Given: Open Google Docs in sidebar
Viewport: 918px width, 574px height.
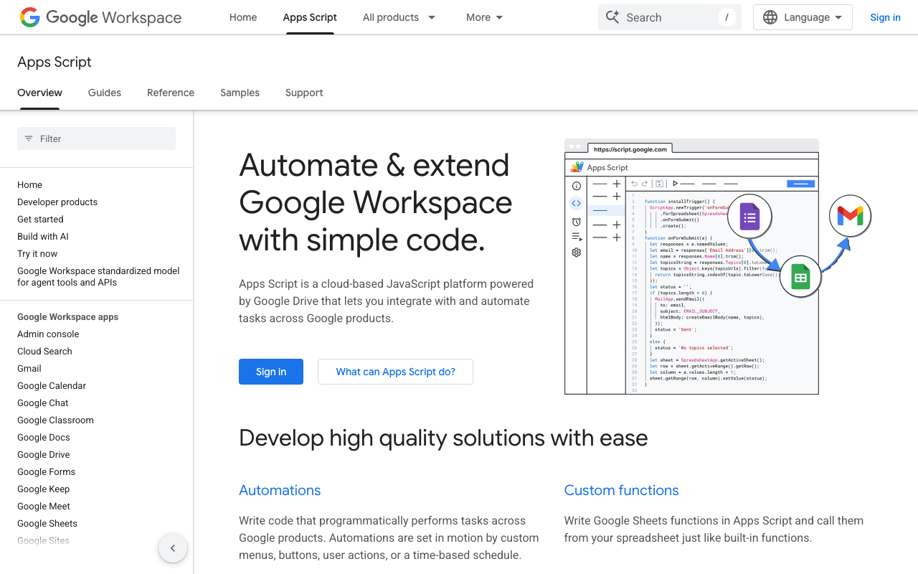Looking at the screenshot, I should point(44,438).
